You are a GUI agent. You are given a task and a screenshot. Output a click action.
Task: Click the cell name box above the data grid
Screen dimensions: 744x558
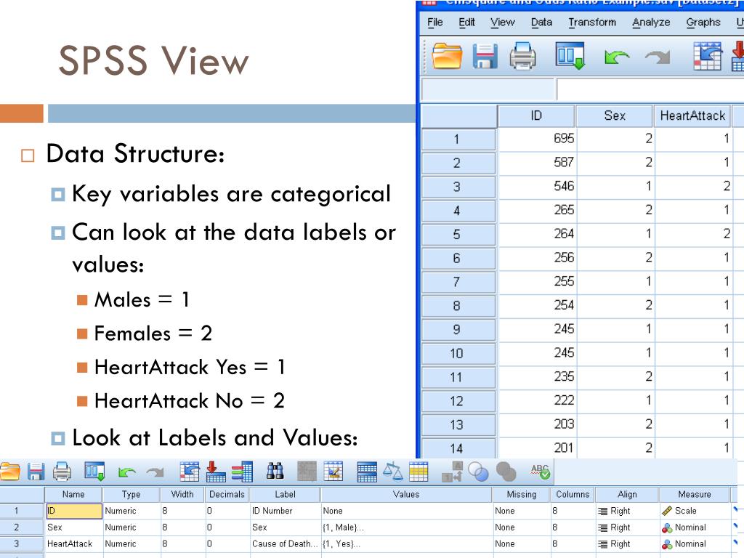click(x=488, y=89)
